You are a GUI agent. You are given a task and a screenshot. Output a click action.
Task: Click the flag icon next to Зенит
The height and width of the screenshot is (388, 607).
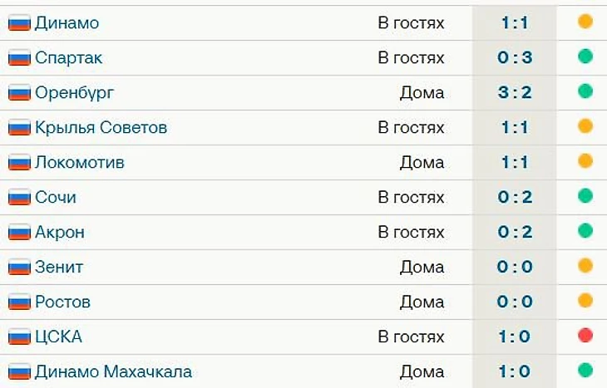(x=19, y=267)
